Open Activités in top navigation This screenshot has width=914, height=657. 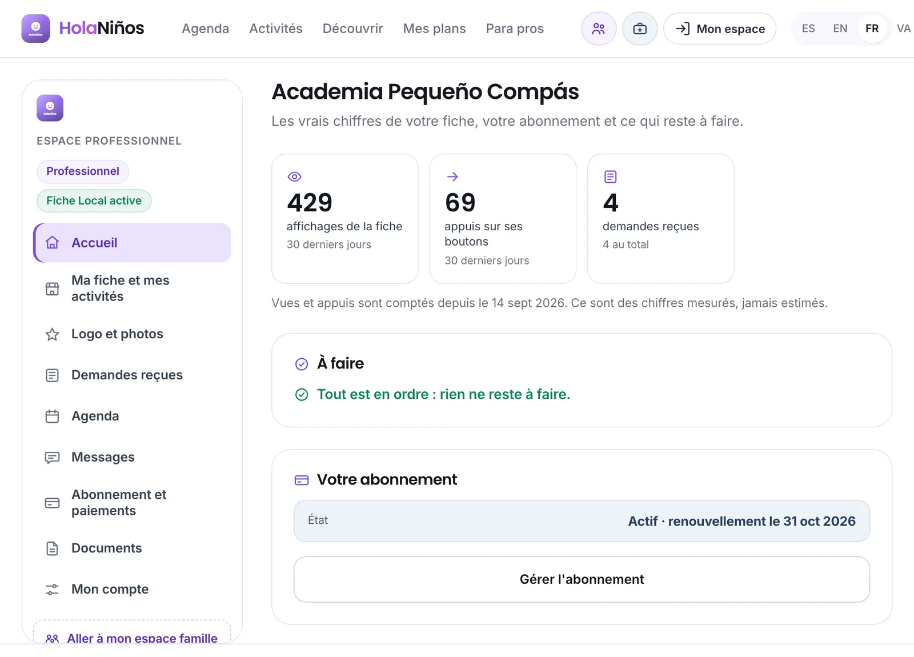(276, 29)
